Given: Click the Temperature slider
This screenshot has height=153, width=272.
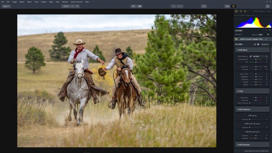Looking at the screenshot, I should tap(256, 59).
